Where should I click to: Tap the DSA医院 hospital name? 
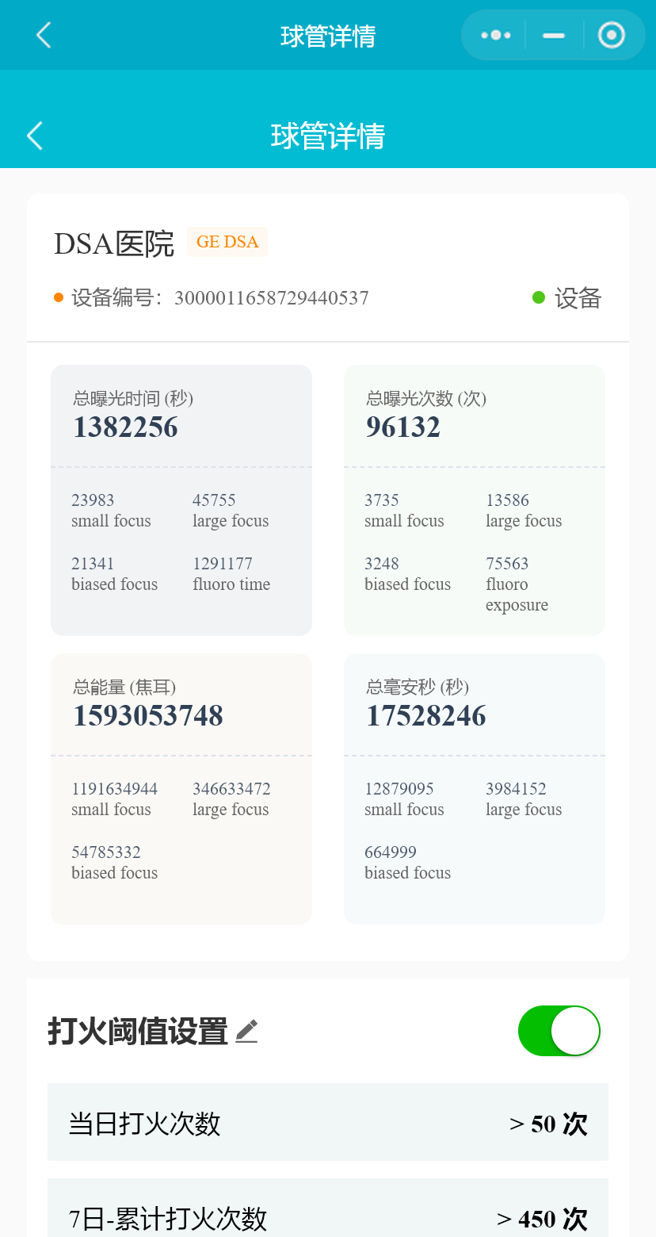[114, 243]
